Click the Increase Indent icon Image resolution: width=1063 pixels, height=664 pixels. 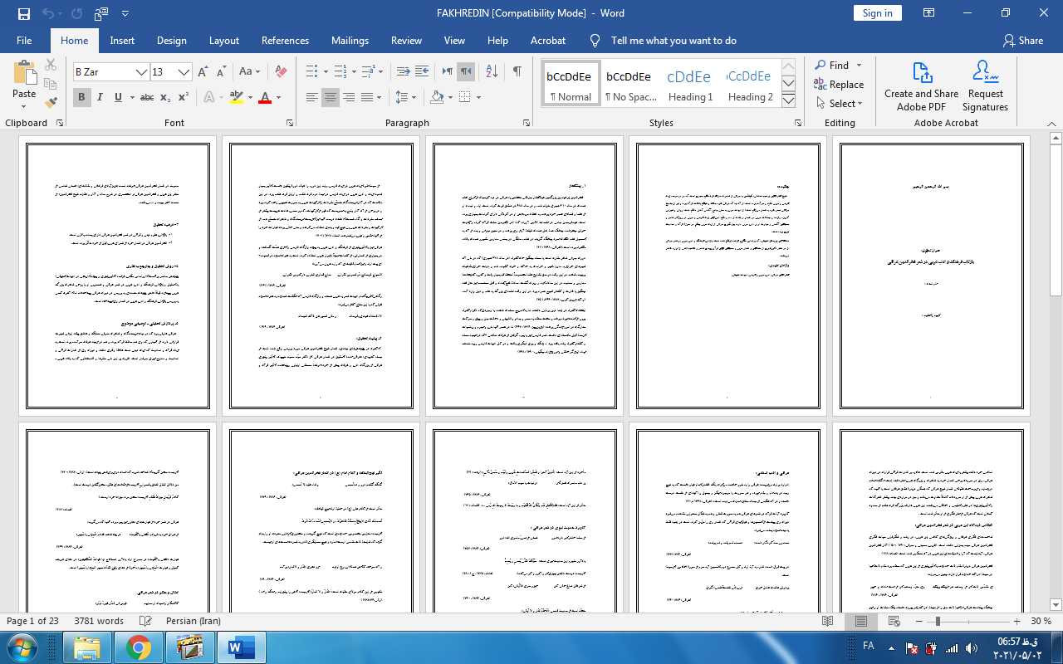pyautogui.click(x=422, y=72)
